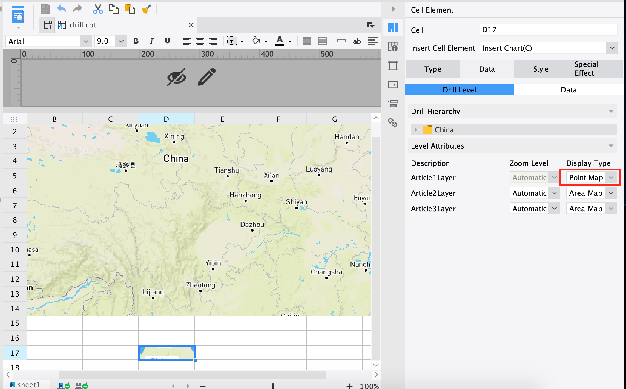Open the floating element panel icon
626x389 pixels.
[393, 66]
